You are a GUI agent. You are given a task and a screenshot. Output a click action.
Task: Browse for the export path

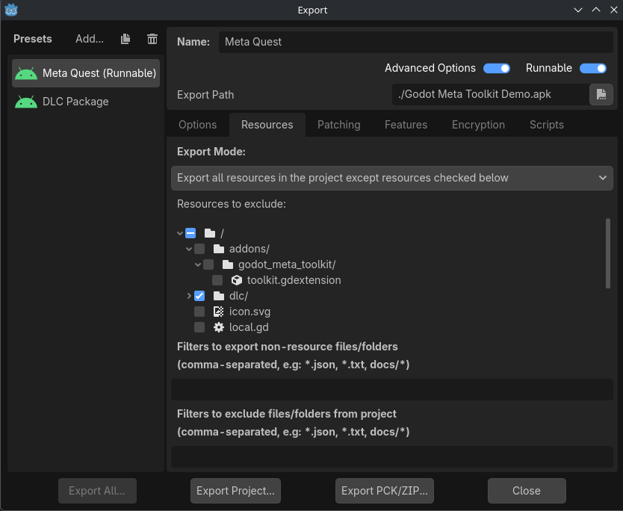coord(601,95)
